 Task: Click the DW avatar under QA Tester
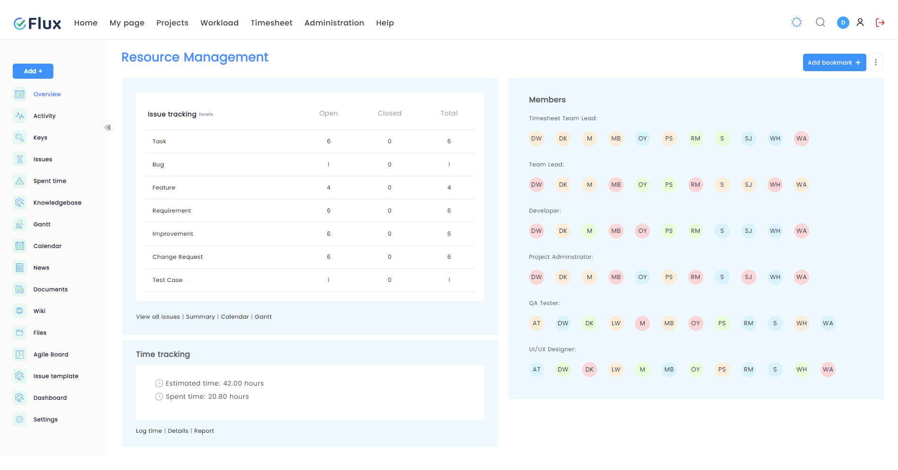(x=563, y=323)
